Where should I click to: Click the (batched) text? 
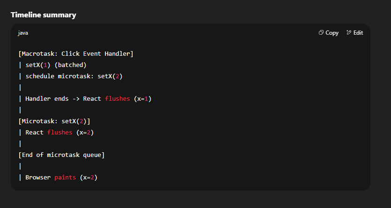coord(71,65)
